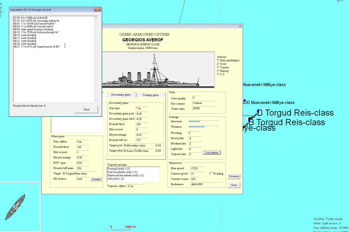Select the lower B Torgud Reis-class ship label
This screenshot has height=232, width=349.
tap(287, 122)
